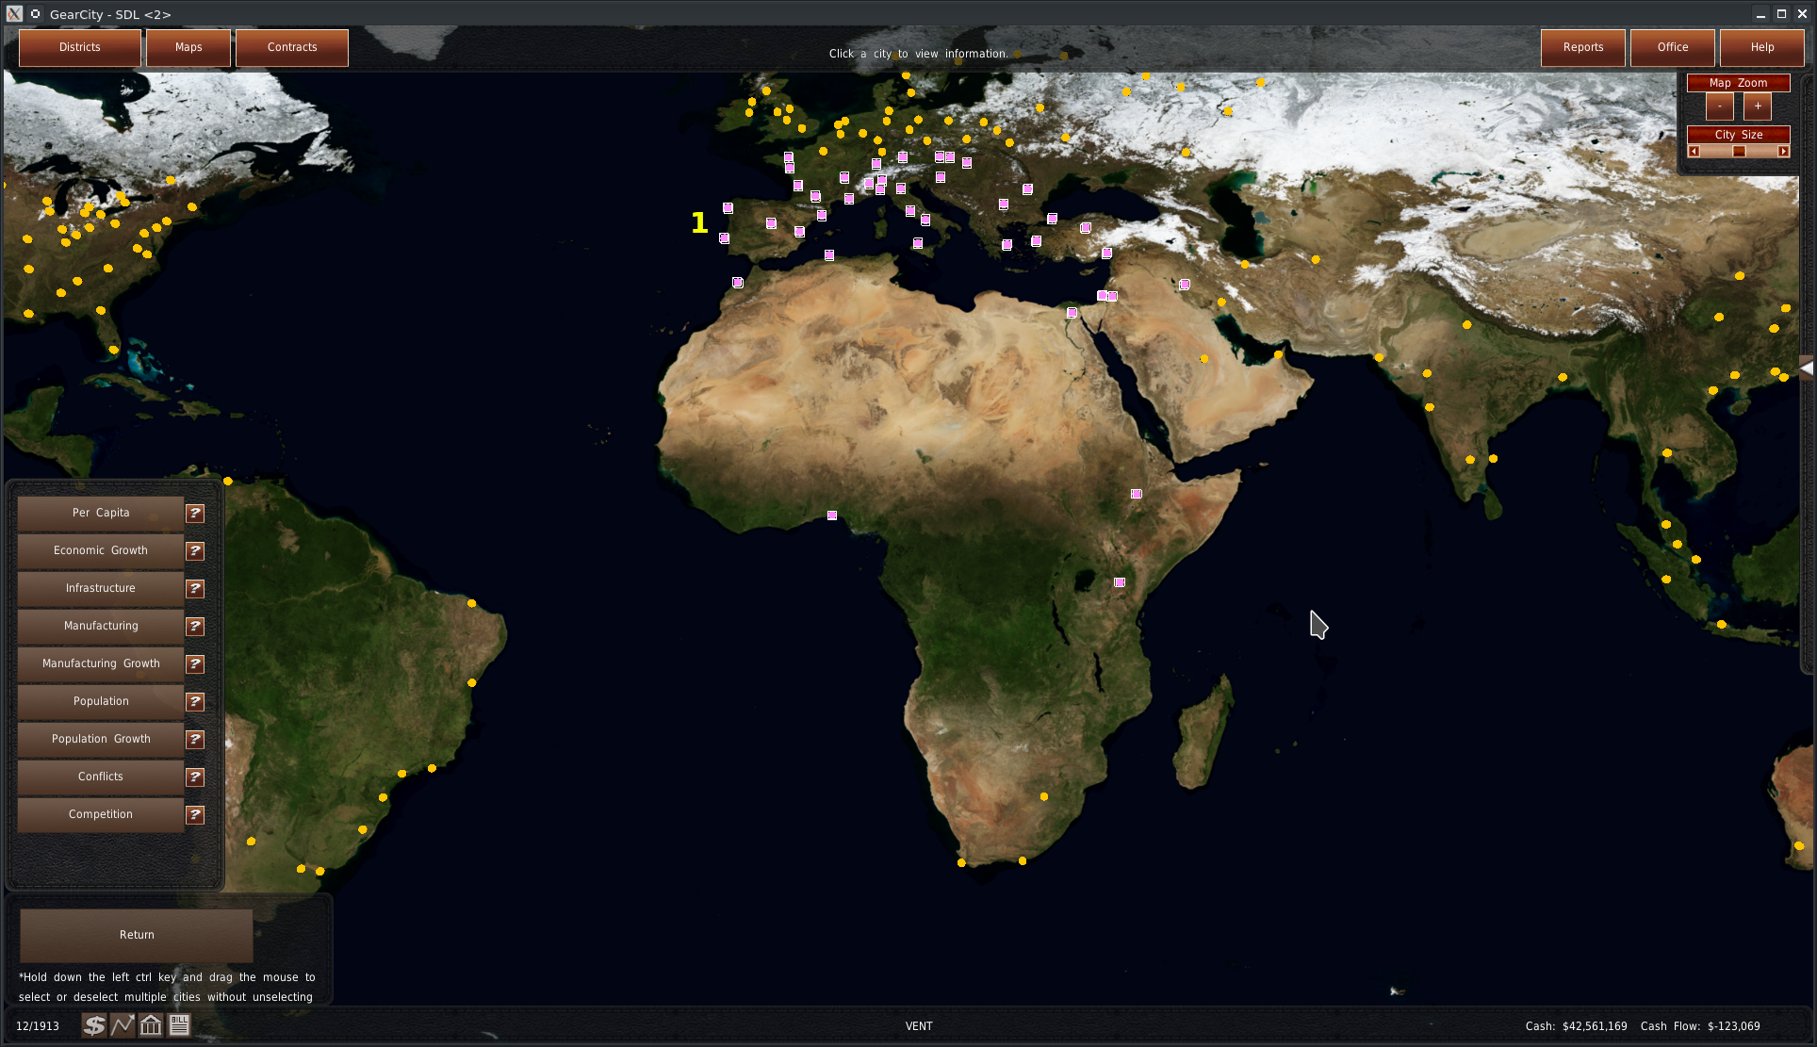This screenshot has height=1047, width=1817.
Task: Open the BILL document icon
Action: 179,1025
